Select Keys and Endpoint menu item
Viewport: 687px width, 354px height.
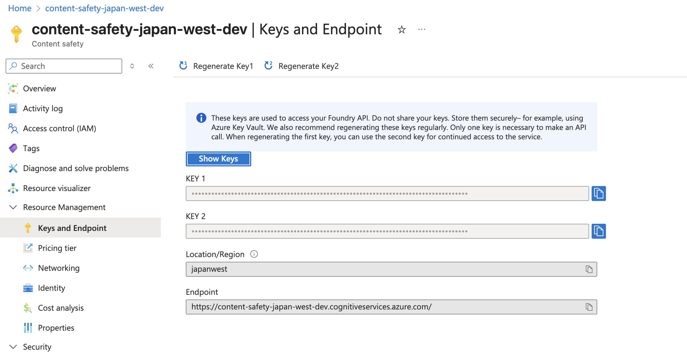click(x=80, y=228)
